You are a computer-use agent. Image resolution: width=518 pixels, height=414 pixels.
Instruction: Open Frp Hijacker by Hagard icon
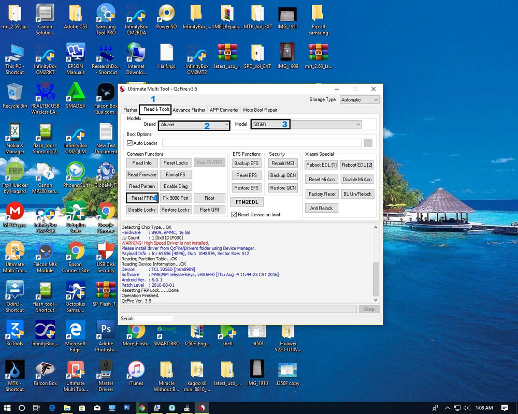click(x=15, y=178)
